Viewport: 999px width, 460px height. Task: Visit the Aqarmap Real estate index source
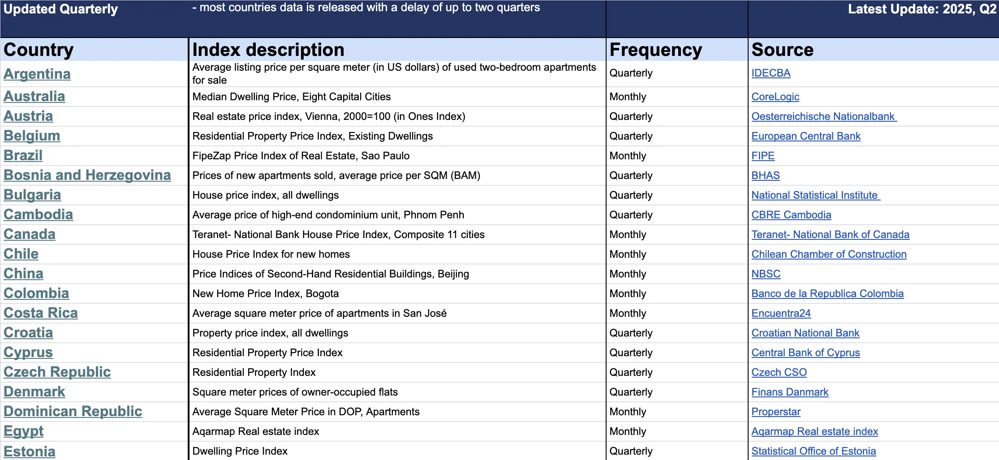pyautogui.click(x=814, y=431)
